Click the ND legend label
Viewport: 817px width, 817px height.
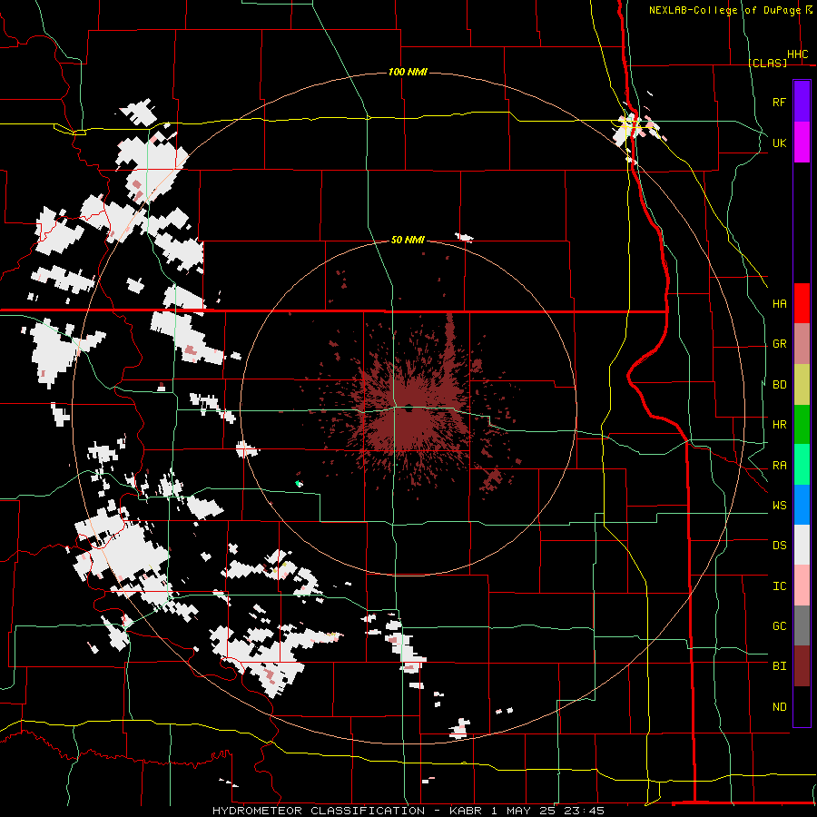tap(779, 707)
